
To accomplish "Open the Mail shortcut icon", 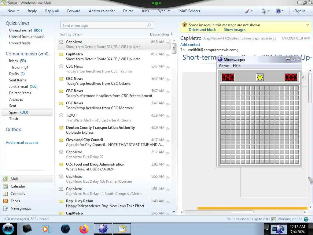I will coord(6,179).
